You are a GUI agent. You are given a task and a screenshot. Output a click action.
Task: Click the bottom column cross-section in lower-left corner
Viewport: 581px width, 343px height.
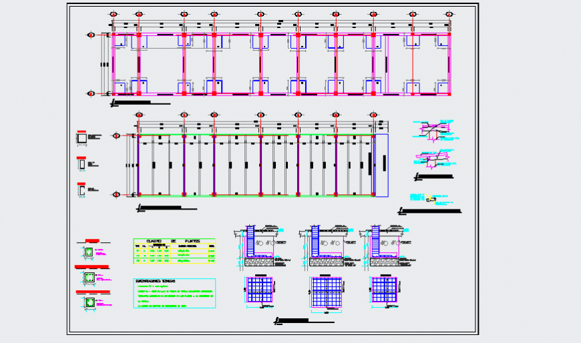pos(88,302)
